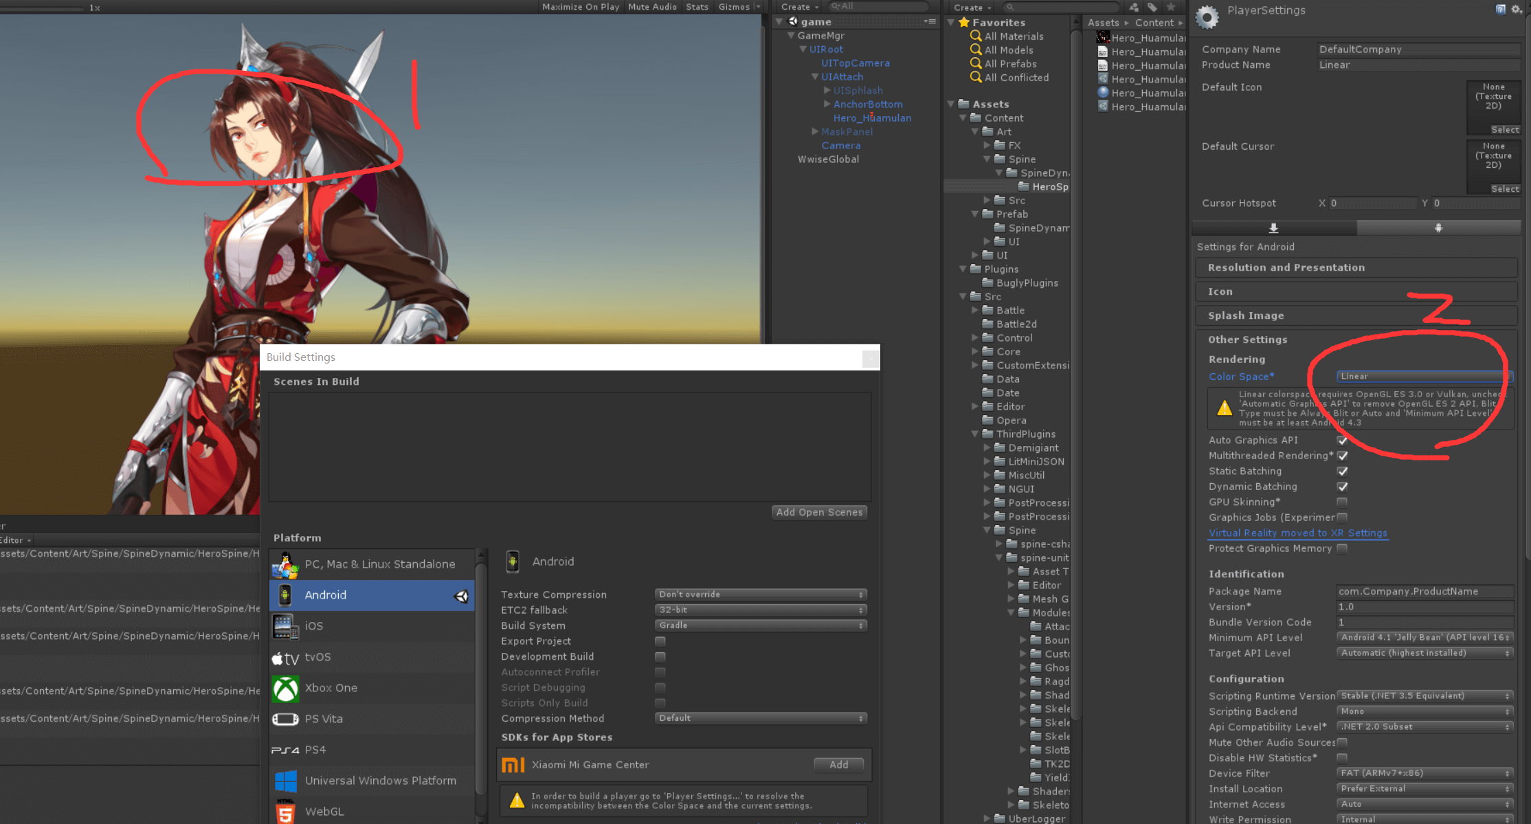Adjust the Game view scale slider
The width and height of the screenshot is (1531, 824).
tap(43, 8)
